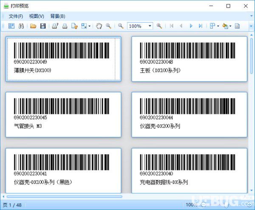Image resolution: width=255 pixels, height=210 pixels.
Task: Click the Multiple Pages icon
Action: click(x=212, y=26)
